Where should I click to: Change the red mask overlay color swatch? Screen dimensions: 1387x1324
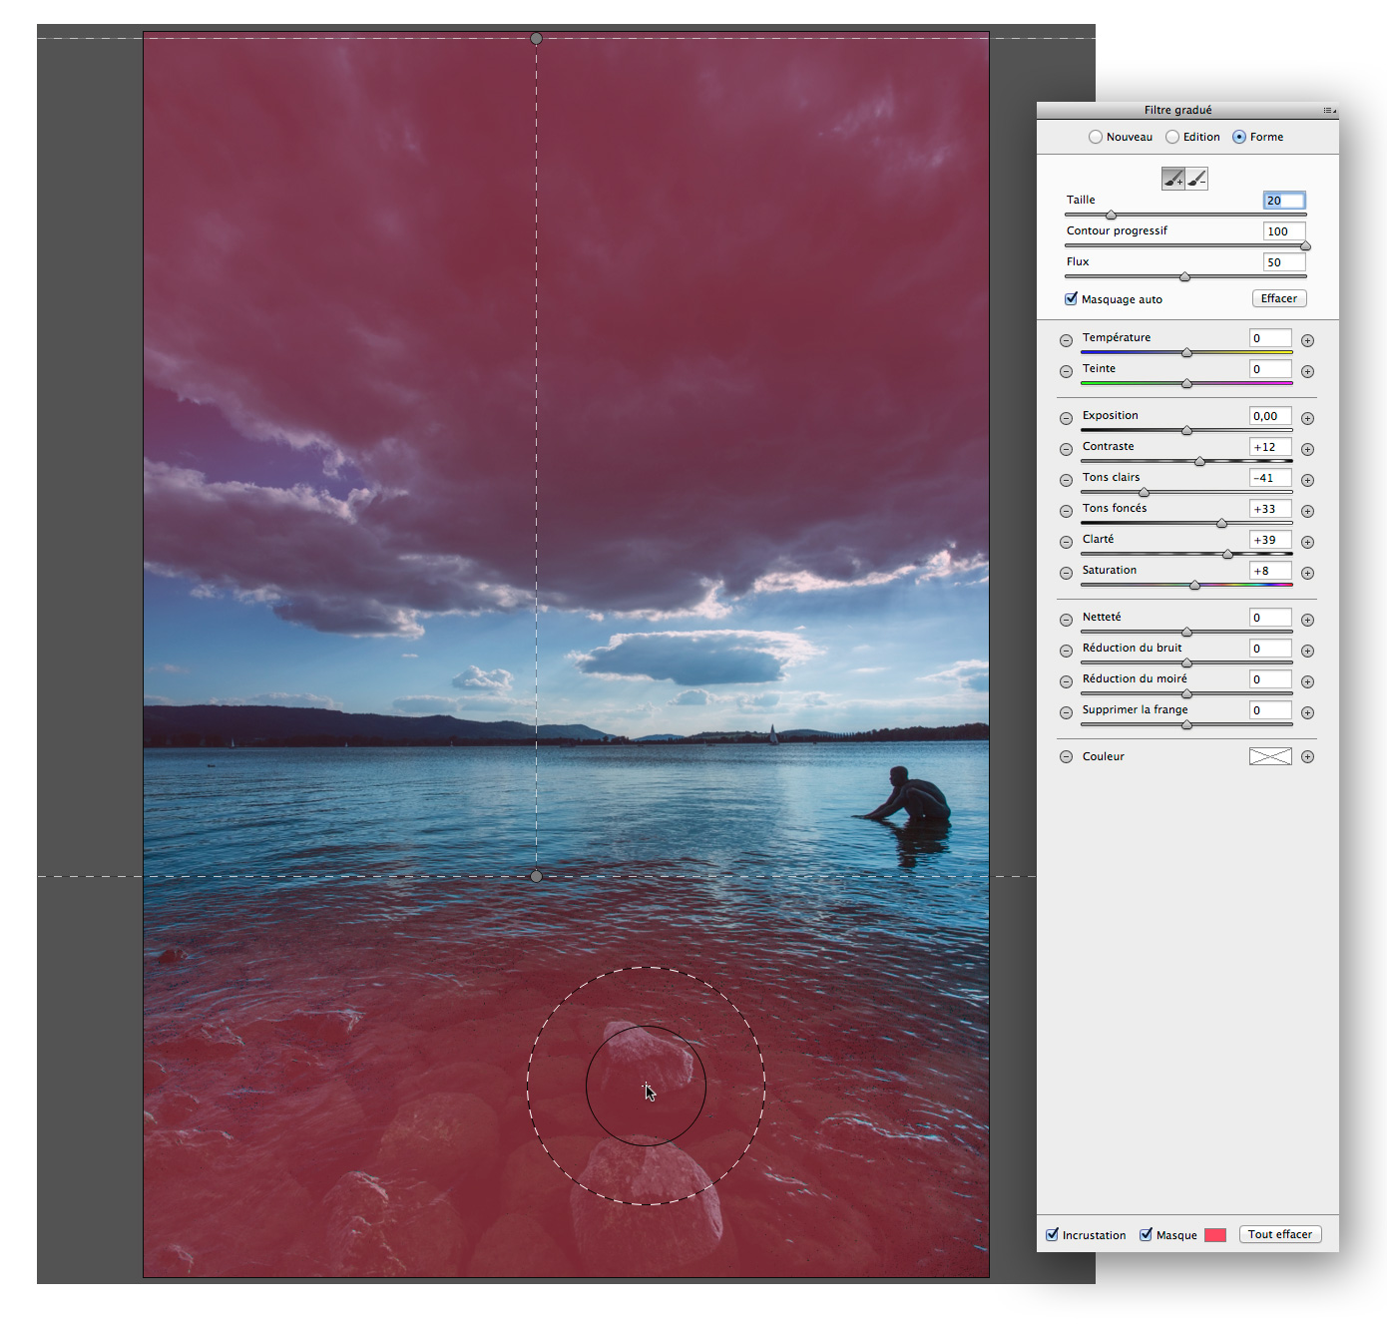tap(1215, 1235)
